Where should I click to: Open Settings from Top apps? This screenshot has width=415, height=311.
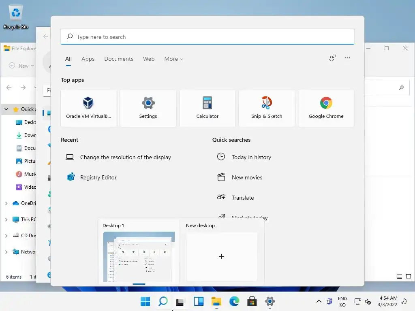(x=148, y=108)
